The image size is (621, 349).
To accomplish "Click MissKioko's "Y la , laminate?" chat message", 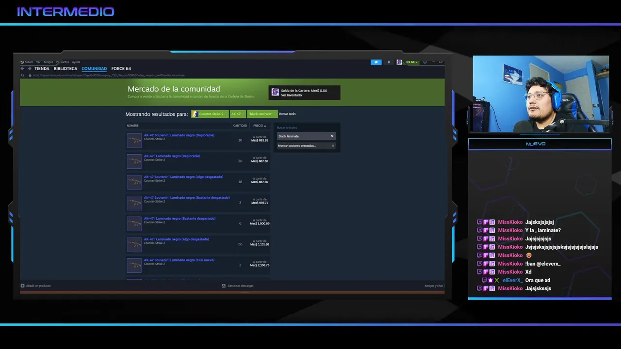I will 543,230.
